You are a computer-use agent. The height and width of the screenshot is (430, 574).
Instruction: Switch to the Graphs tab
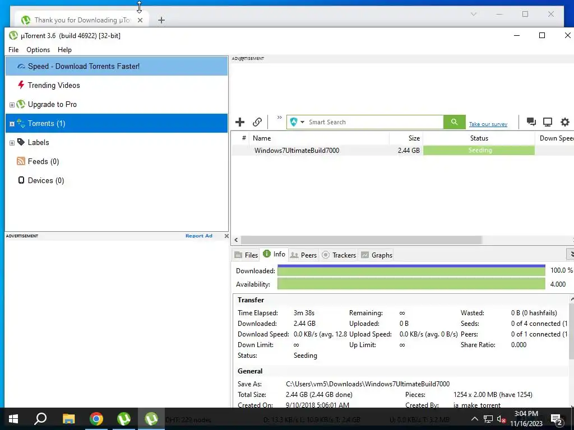point(377,255)
